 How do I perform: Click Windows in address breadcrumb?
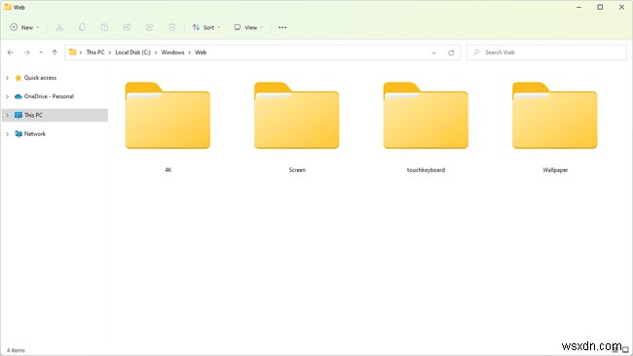tap(172, 53)
